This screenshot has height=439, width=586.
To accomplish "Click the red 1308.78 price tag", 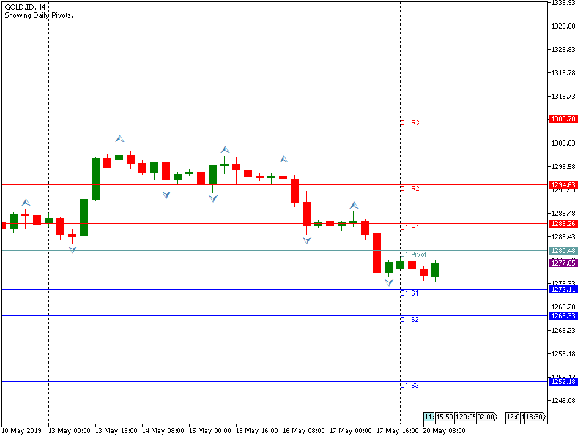I will click(563, 119).
